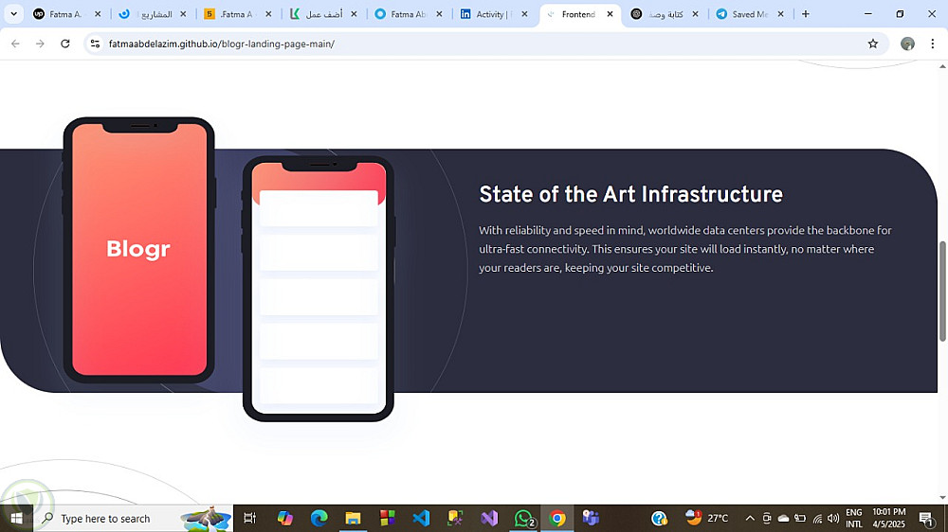Close the Saved Messages tab

(780, 14)
